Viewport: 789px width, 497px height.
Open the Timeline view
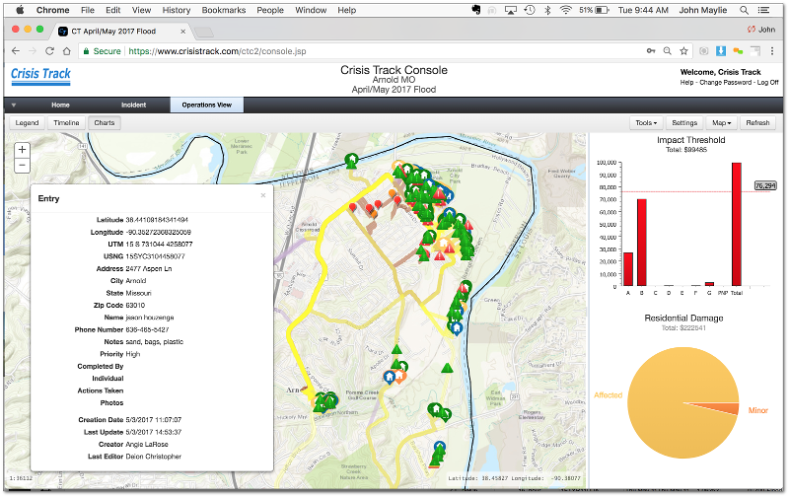(x=66, y=122)
